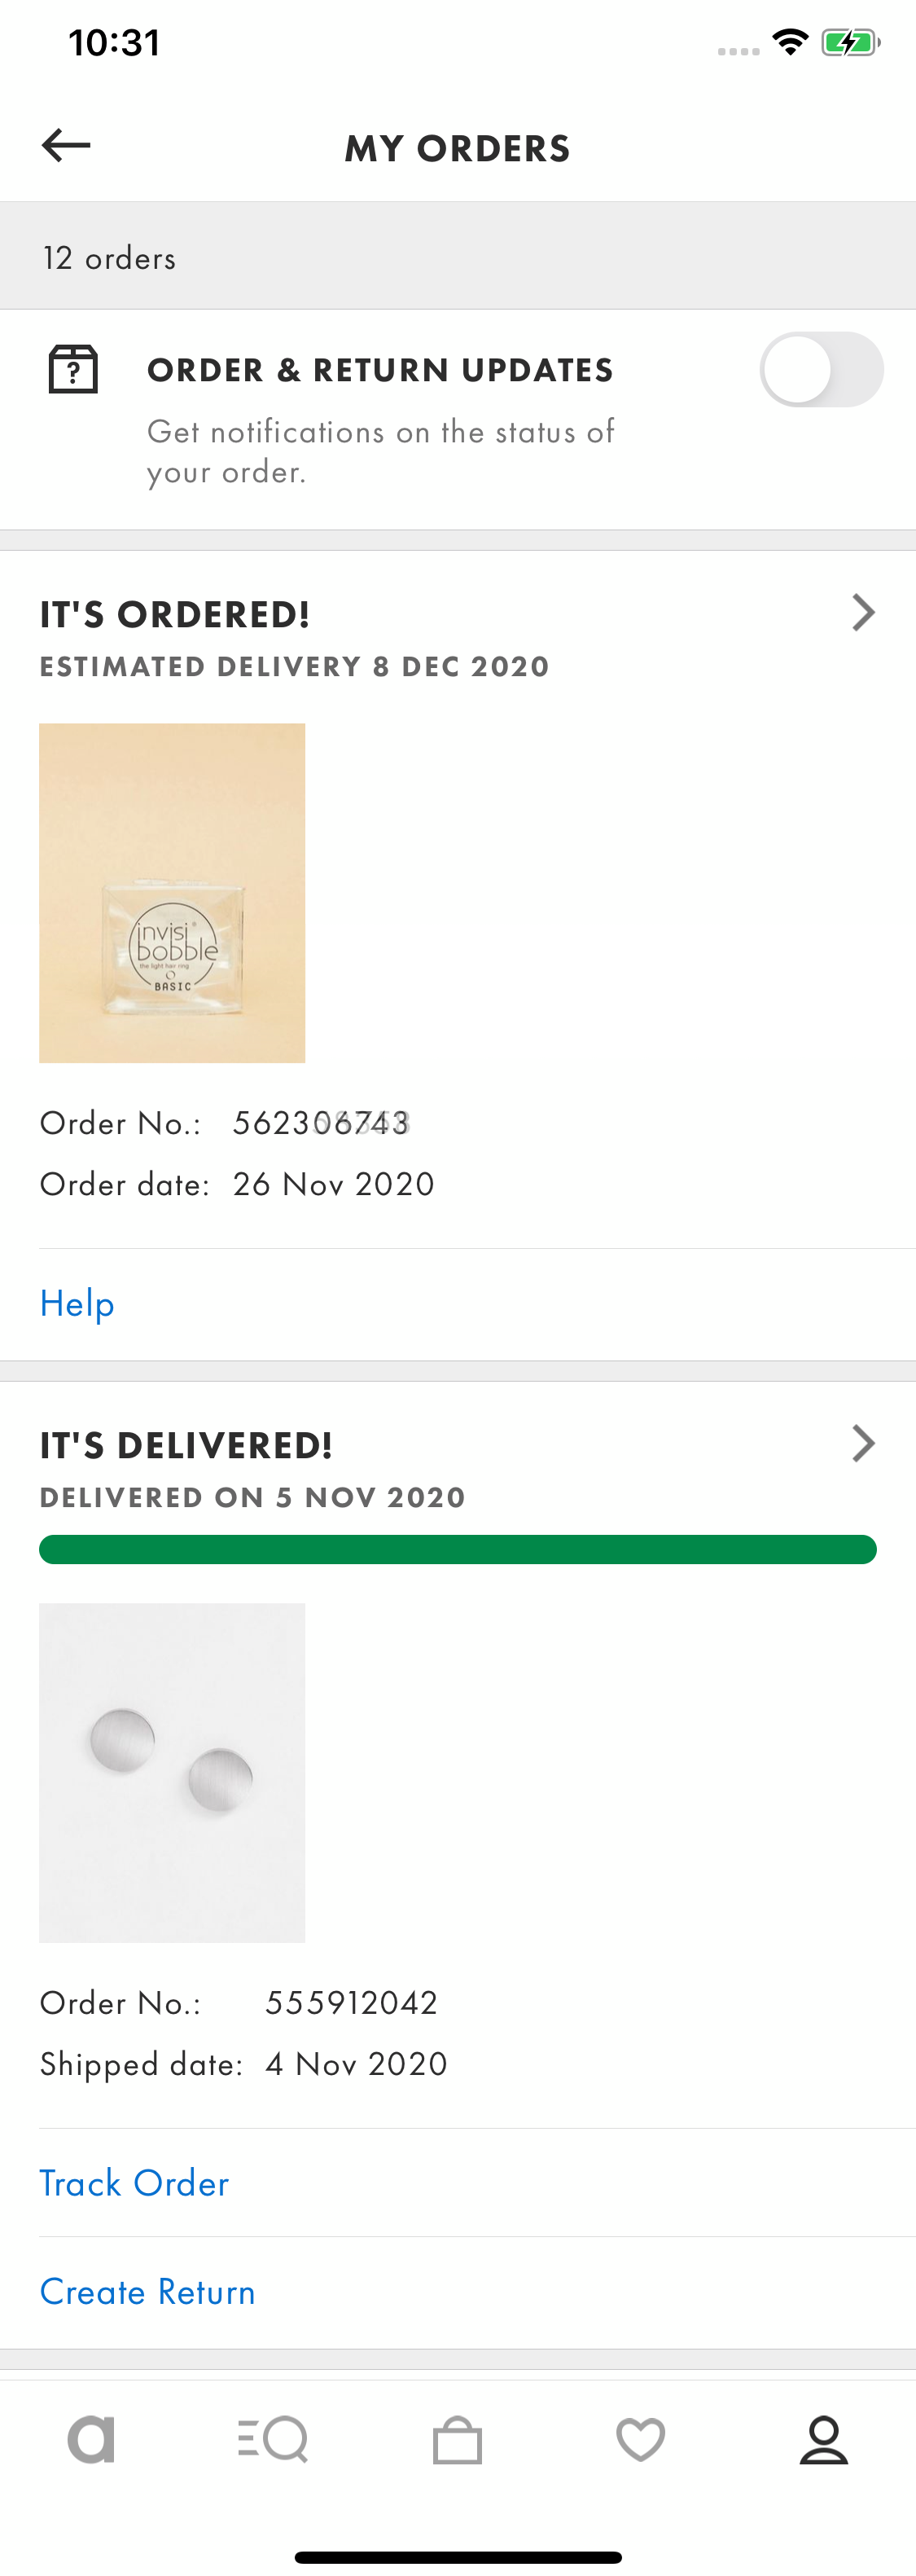This screenshot has width=916, height=2576.
Task: Click Create Return for the delivered order
Action: 147,2291
